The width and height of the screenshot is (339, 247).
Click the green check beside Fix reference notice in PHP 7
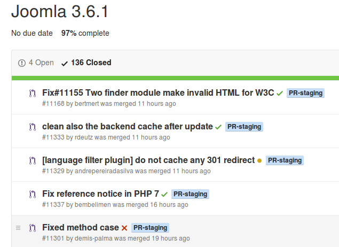164,194
